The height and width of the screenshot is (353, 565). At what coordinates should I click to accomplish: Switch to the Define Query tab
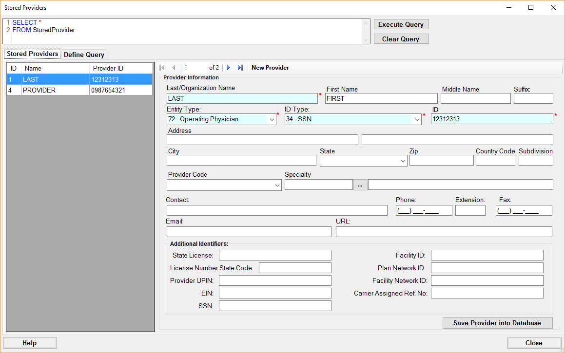(x=84, y=55)
